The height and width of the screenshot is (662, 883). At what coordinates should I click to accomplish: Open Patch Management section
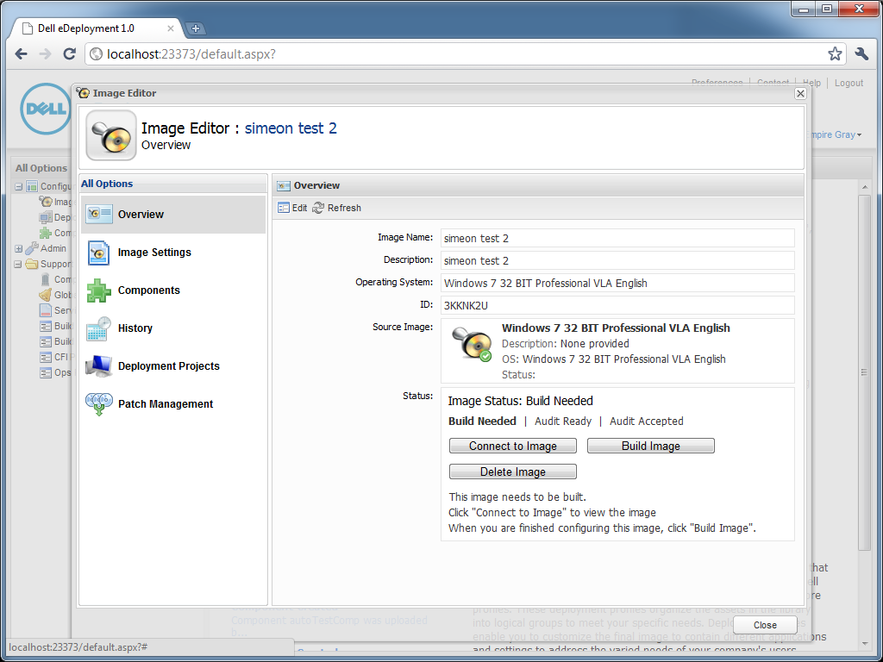[x=173, y=404]
